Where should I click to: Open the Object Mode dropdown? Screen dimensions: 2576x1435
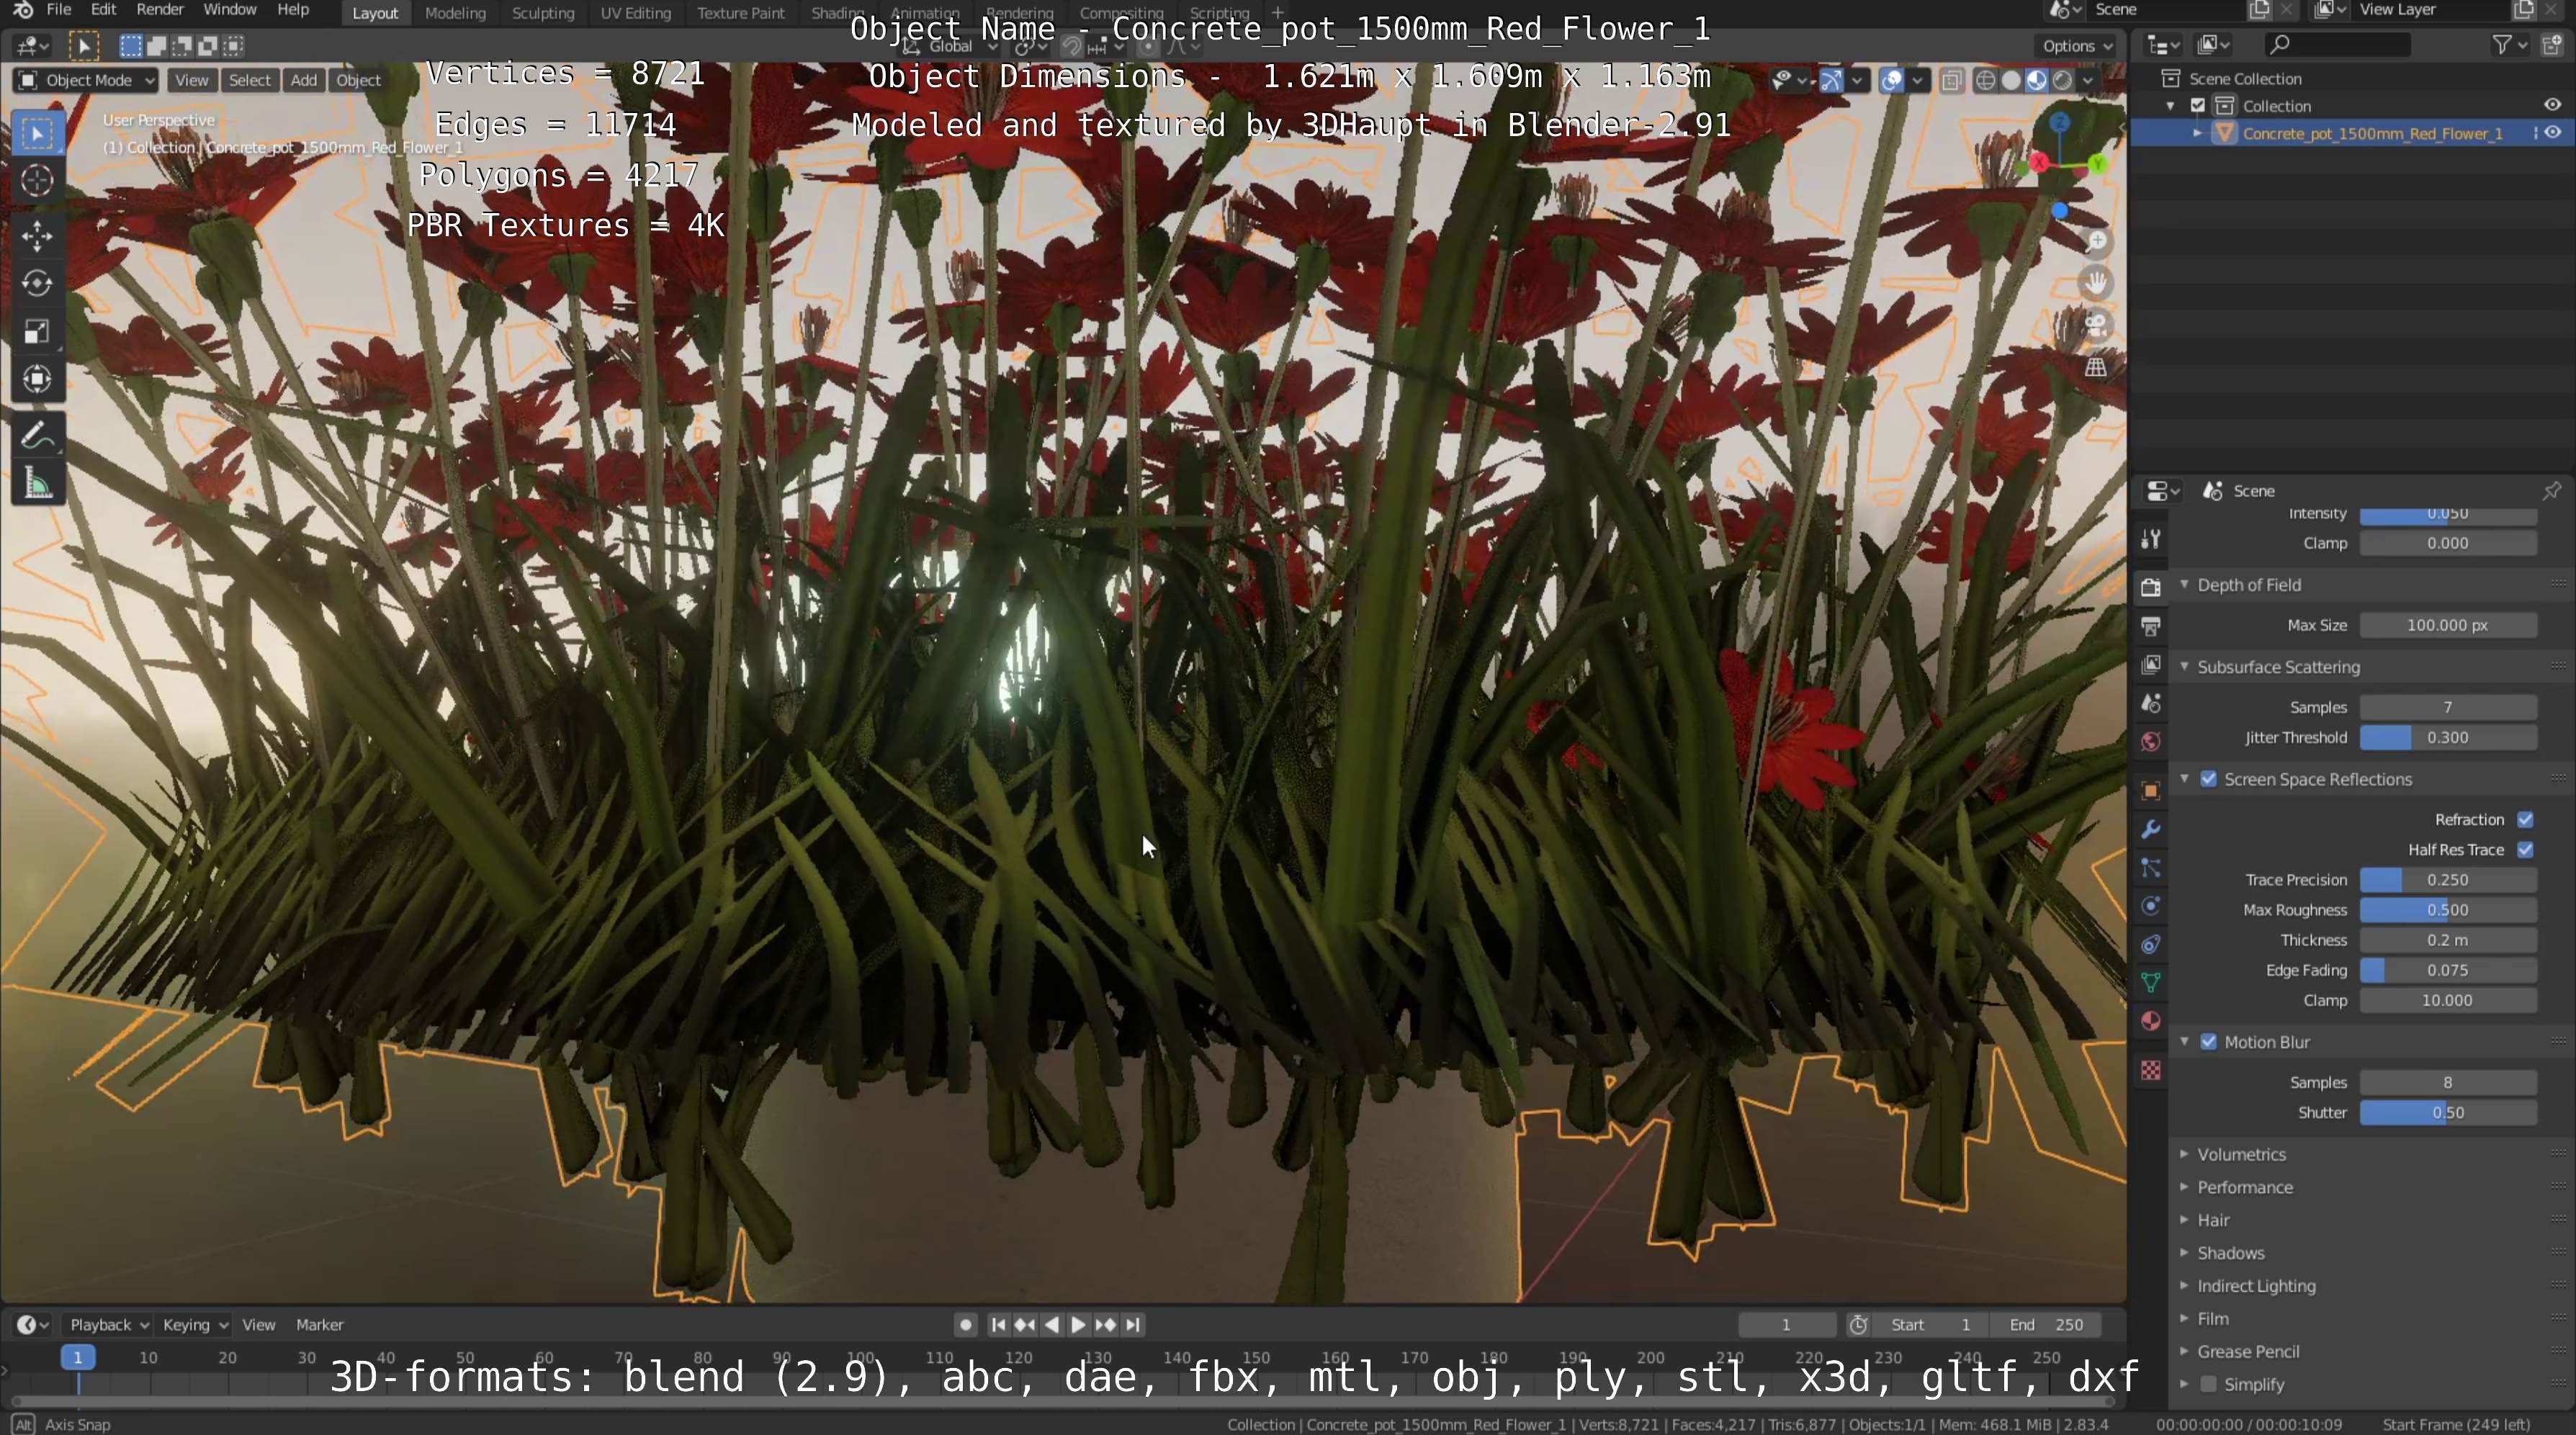coord(87,80)
